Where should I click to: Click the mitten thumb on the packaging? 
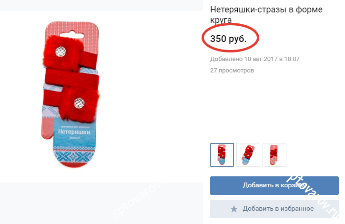[47, 128]
